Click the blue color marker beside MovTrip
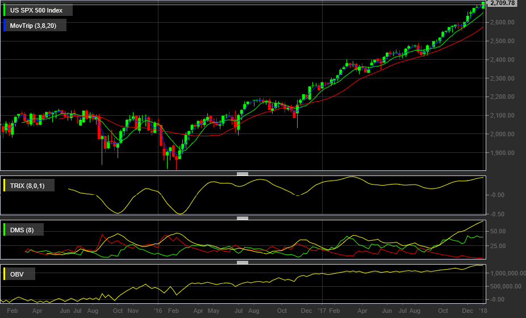 pyautogui.click(x=5, y=26)
